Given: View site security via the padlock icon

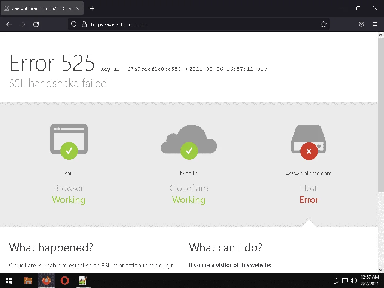Looking at the screenshot, I should pyautogui.click(x=84, y=24).
